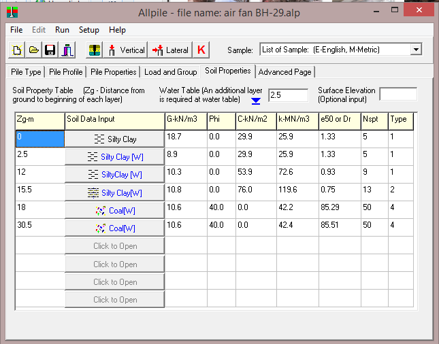439x344 pixels.
Task: Click the k value 42.2 cell
Action: (x=297, y=210)
